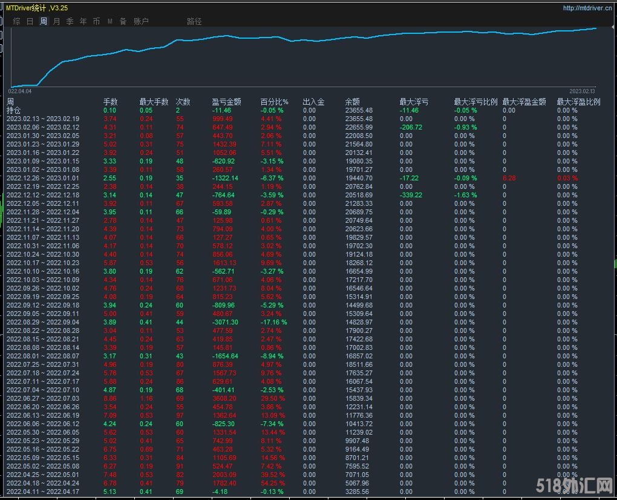Click the 次数 column header
Screen dimensions: 617x500
pos(183,102)
